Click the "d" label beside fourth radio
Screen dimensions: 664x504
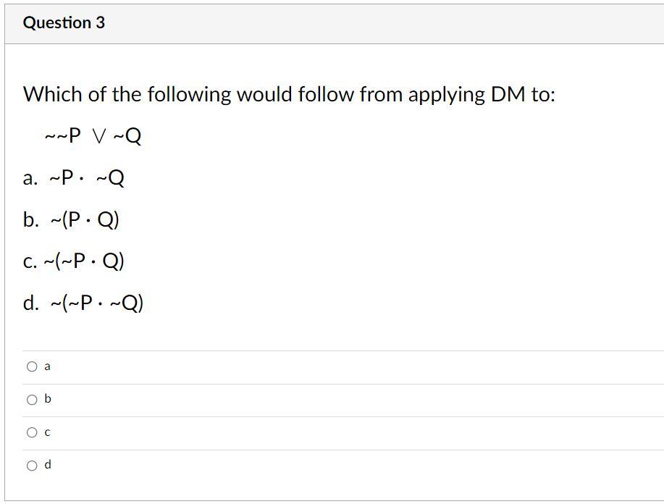point(47,465)
